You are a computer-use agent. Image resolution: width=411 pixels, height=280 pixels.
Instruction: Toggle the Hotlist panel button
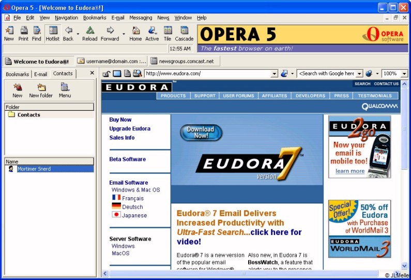tap(53, 34)
